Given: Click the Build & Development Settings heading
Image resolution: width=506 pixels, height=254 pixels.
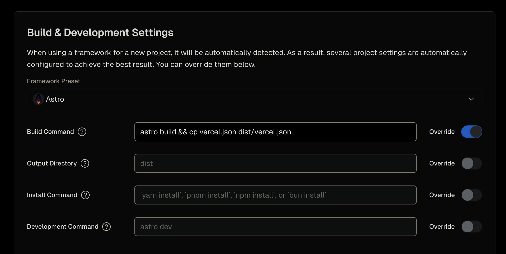Looking at the screenshot, I should click(100, 33).
